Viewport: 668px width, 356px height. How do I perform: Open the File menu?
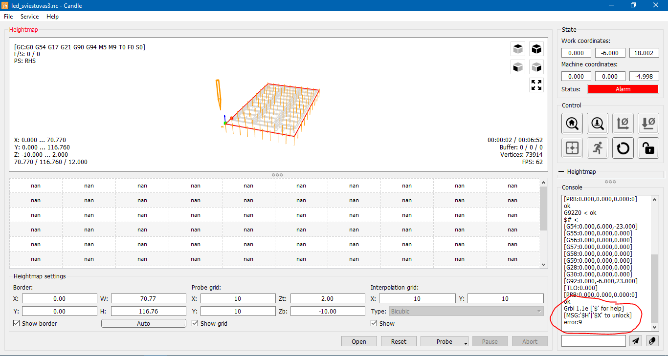coord(8,17)
